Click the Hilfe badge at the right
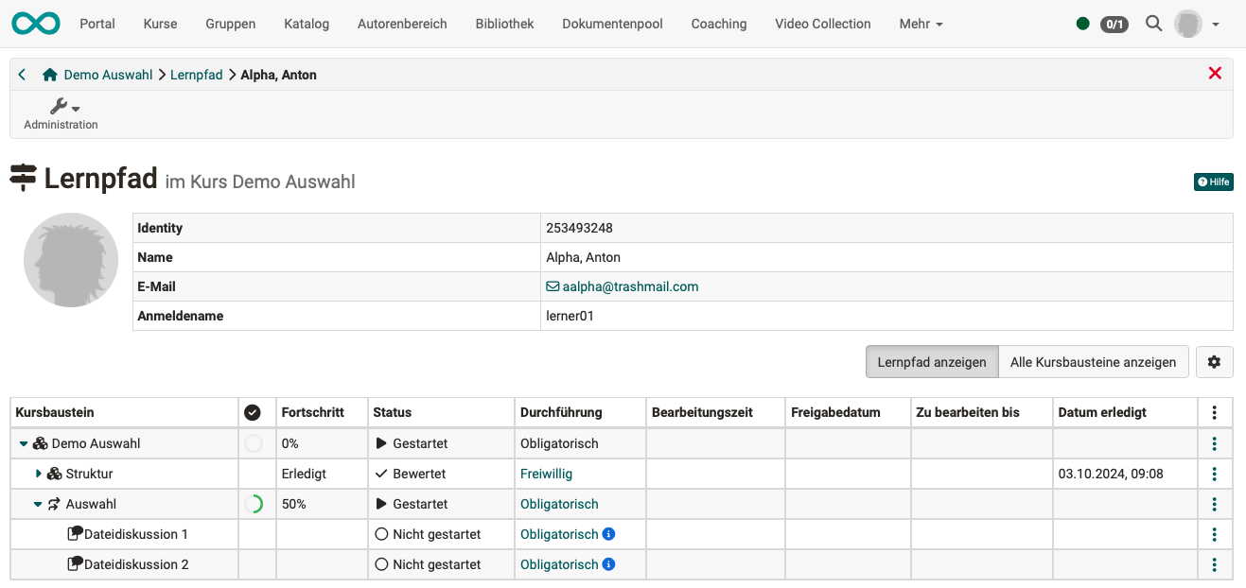 coord(1213,182)
